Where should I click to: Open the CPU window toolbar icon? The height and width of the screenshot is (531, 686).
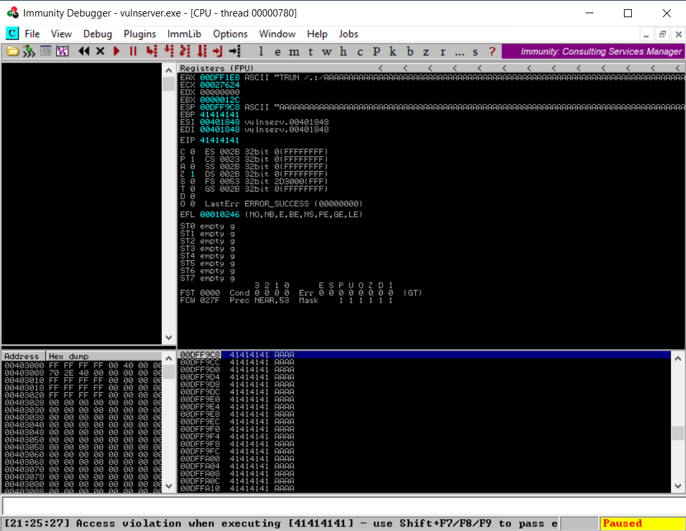coord(46,52)
